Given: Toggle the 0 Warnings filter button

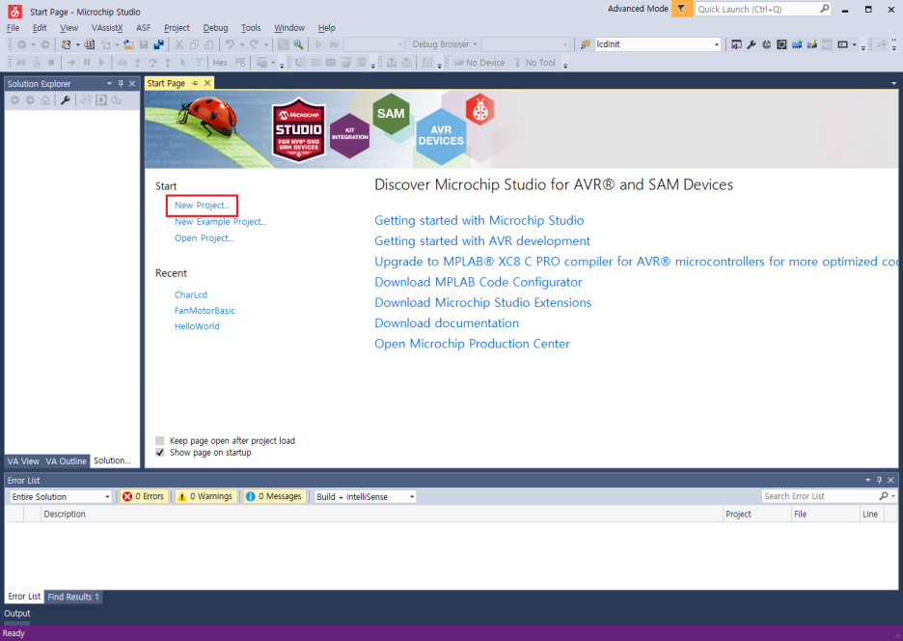Looking at the screenshot, I should pyautogui.click(x=205, y=496).
